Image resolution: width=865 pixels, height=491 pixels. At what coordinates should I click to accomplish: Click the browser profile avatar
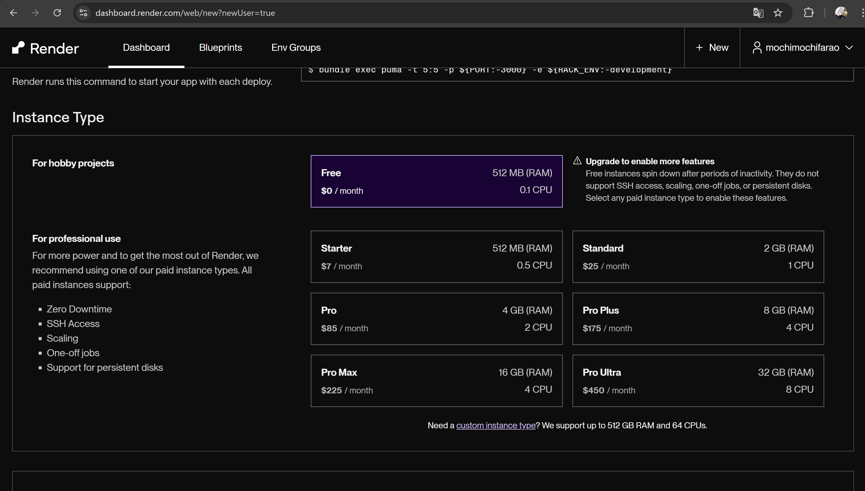[x=841, y=13]
